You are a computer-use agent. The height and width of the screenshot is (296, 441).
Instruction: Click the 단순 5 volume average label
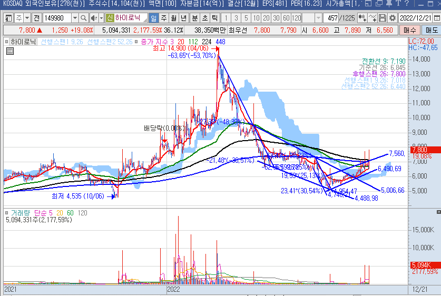(43, 213)
